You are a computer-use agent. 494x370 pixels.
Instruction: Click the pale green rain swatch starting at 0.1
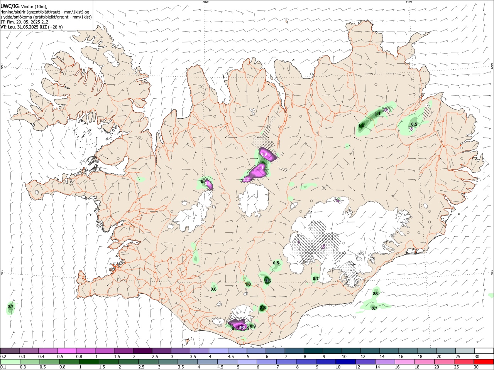10,362
